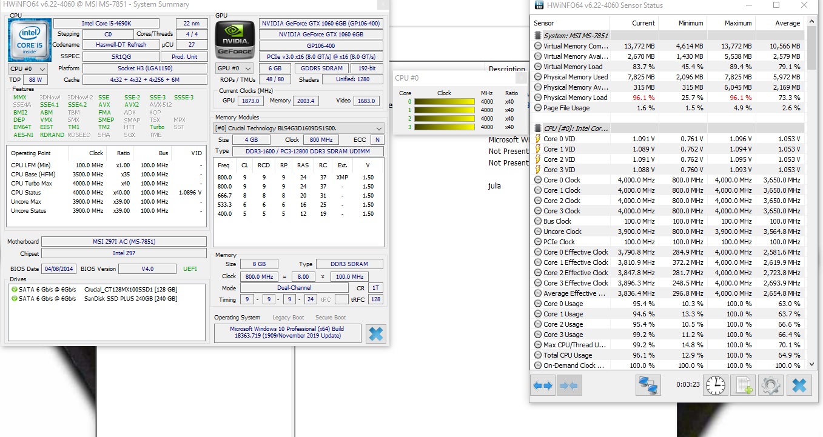Select the PCIe Clock sensor row

pyautogui.click(x=668, y=242)
